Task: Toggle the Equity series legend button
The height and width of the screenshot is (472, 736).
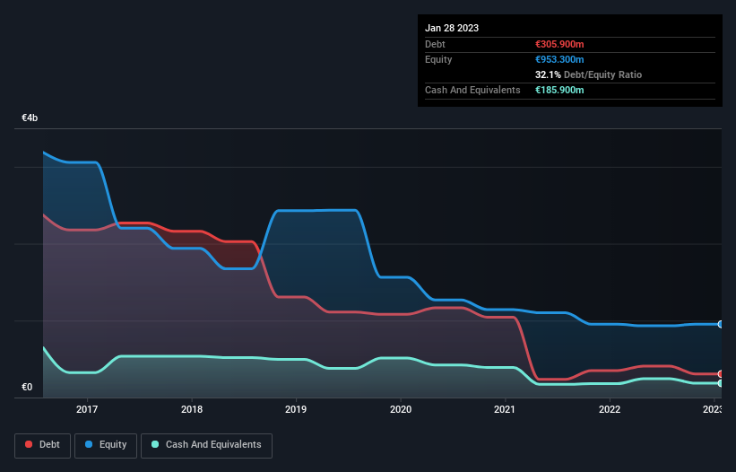Action: pyautogui.click(x=106, y=445)
